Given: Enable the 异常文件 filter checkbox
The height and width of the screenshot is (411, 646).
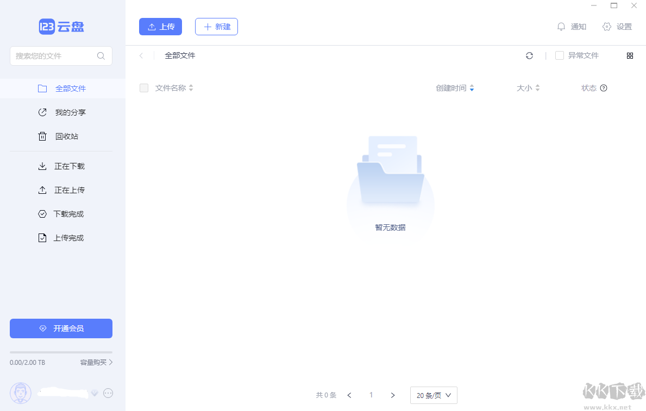Looking at the screenshot, I should [x=559, y=55].
